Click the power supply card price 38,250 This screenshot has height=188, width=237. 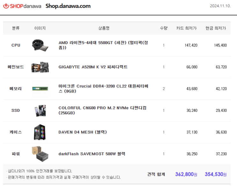192,154
